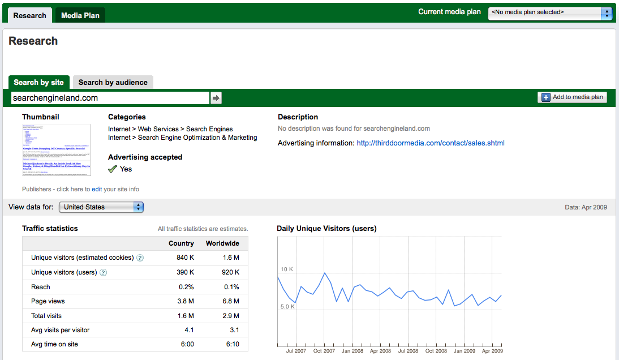Click the Country column header
The image size is (619, 360).
pyautogui.click(x=181, y=243)
